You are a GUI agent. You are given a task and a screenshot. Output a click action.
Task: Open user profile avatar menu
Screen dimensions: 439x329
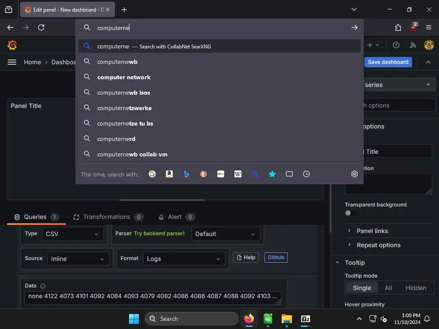click(x=429, y=45)
